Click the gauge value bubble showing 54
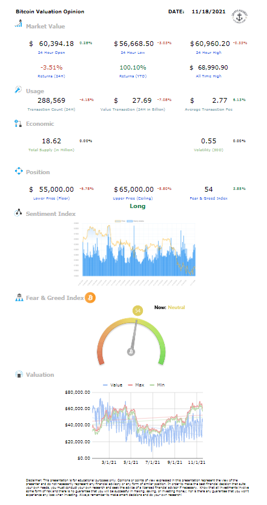The width and height of the screenshot is (267, 505). click(x=138, y=311)
